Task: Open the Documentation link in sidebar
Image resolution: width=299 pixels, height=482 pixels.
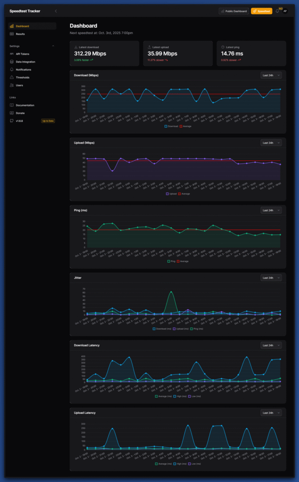Action: pyautogui.click(x=24, y=105)
